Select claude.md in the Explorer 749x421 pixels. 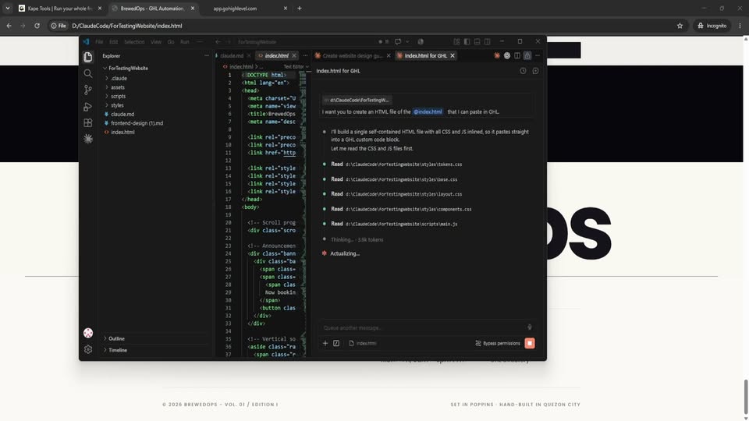click(x=122, y=114)
